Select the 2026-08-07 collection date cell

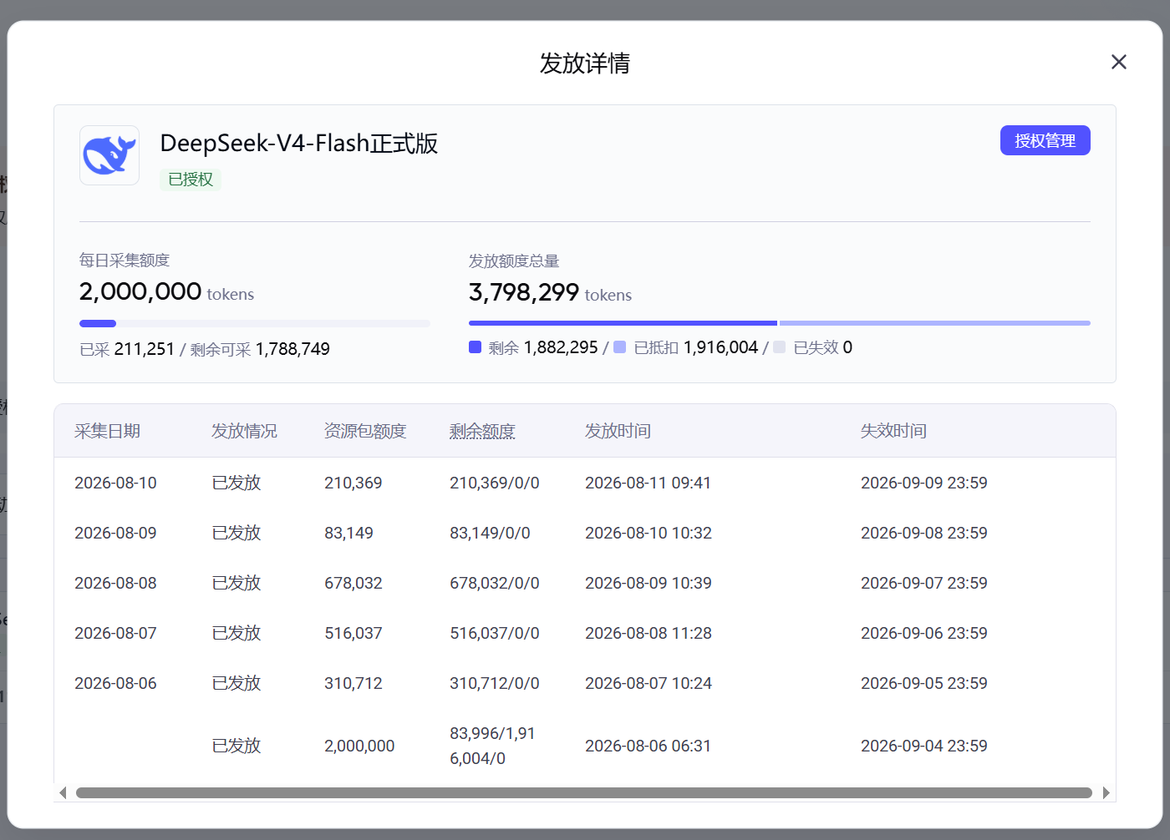point(115,633)
